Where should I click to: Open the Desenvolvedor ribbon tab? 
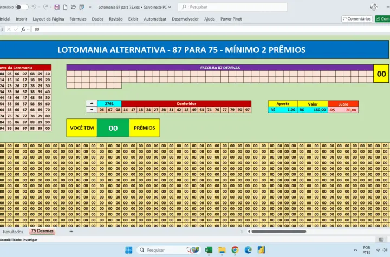[x=185, y=19]
